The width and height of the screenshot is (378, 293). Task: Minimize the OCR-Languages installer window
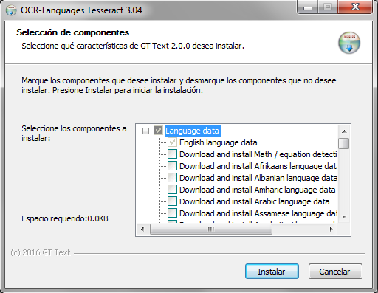pyautogui.click(x=308, y=7)
